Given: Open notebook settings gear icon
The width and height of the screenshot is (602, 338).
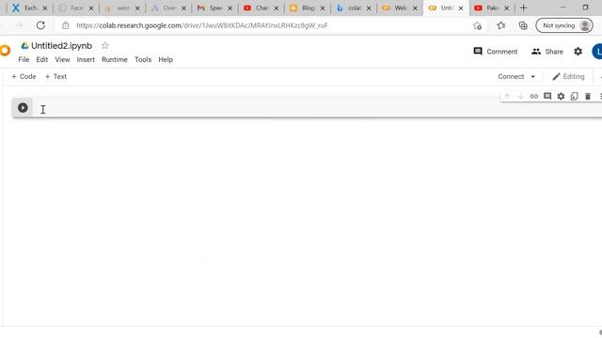Looking at the screenshot, I should [578, 52].
